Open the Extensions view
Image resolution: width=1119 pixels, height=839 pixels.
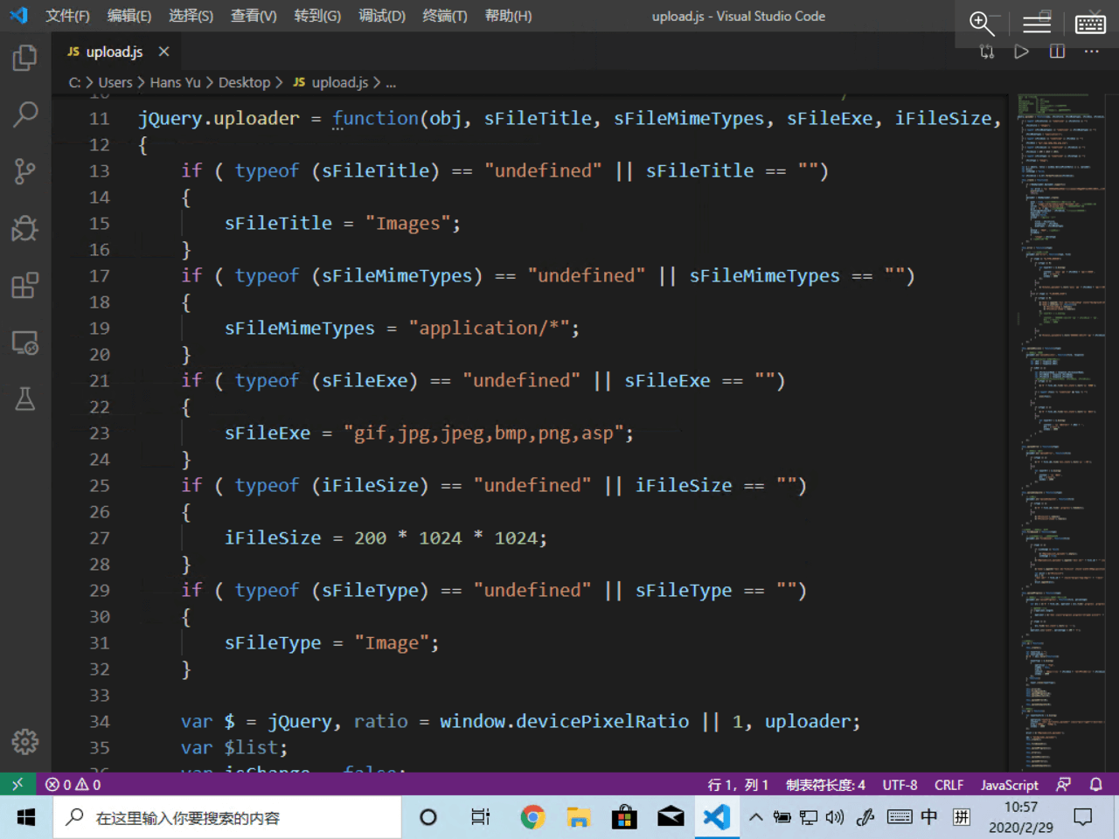pos(24,285)
